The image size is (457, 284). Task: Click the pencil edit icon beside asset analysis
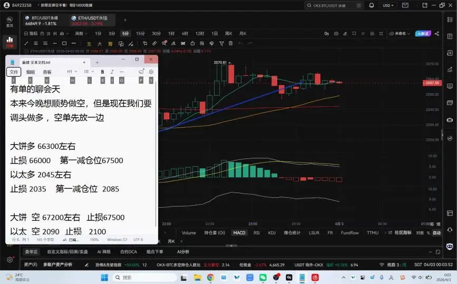[86, 265]
